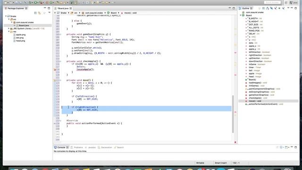Click the Save disk icon in toolbar

17,2
